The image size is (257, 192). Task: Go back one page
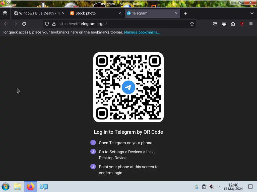(x=6, y=24)
